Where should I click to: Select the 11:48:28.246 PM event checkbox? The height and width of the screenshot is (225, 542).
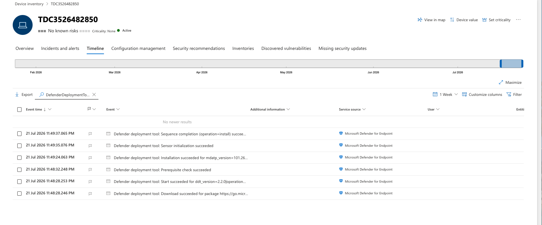pyautogui.click(x=19, y=194)
